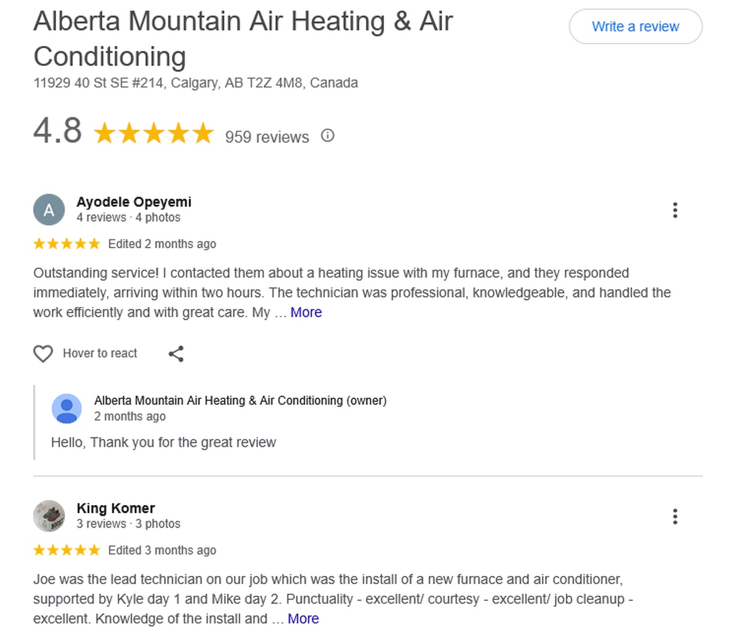Share Ayodele Opeyemi's review
Viewport: 745px width, 636px height.
pos(176,354)
